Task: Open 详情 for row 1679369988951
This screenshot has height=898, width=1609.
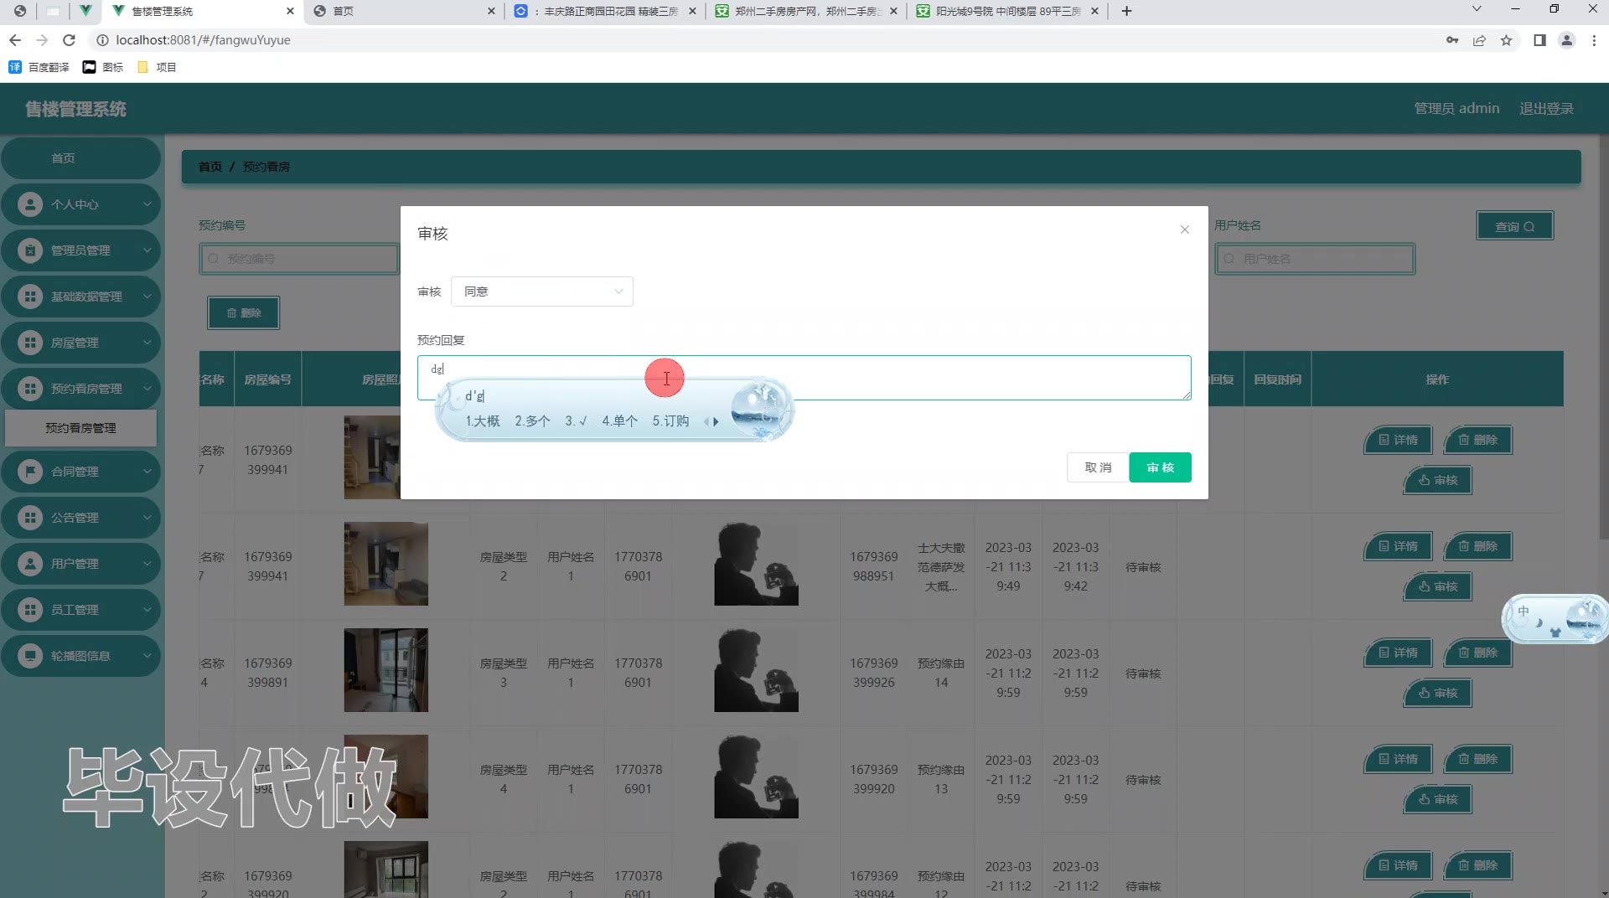Action: click(x=1399, y=546)
